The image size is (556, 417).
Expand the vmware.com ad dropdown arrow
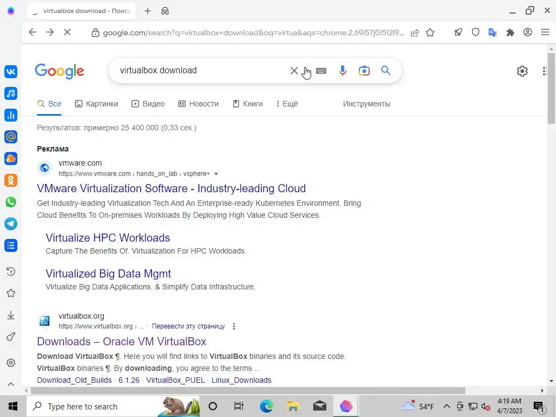click(x=216, y=174)
